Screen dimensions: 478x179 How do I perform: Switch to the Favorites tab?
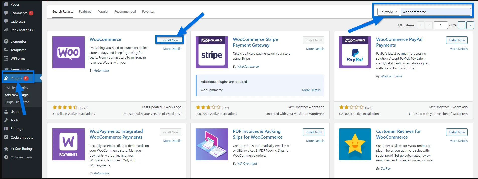click(148, 12)
